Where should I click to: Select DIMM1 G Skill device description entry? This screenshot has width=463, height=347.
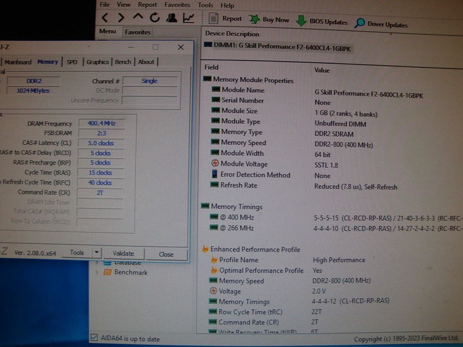coord(277,47)
